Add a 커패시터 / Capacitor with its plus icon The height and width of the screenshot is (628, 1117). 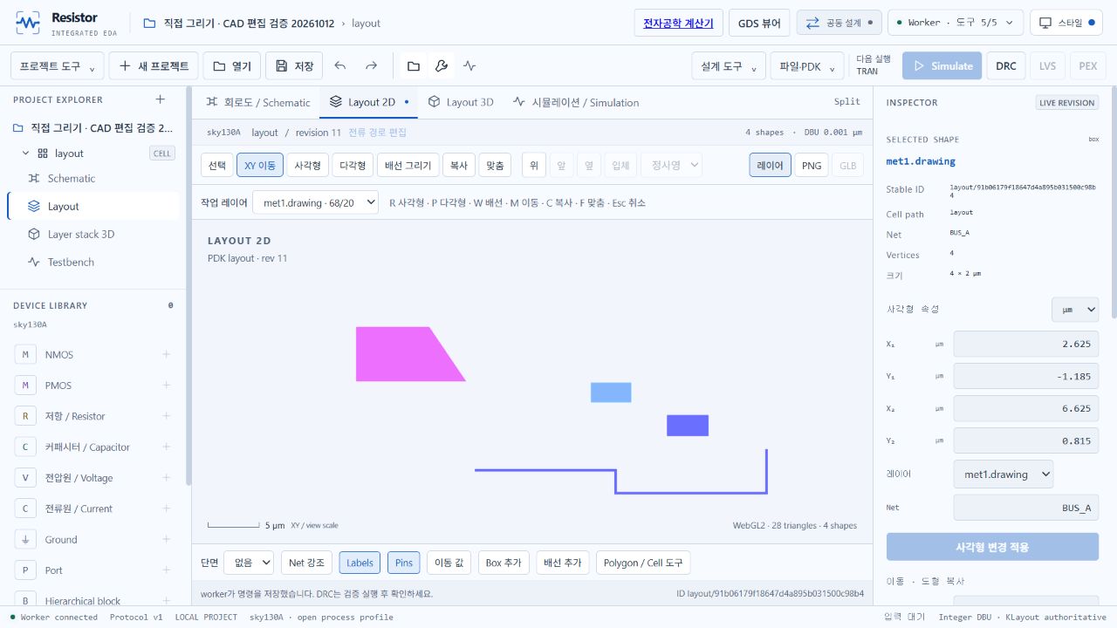(167, 447)
